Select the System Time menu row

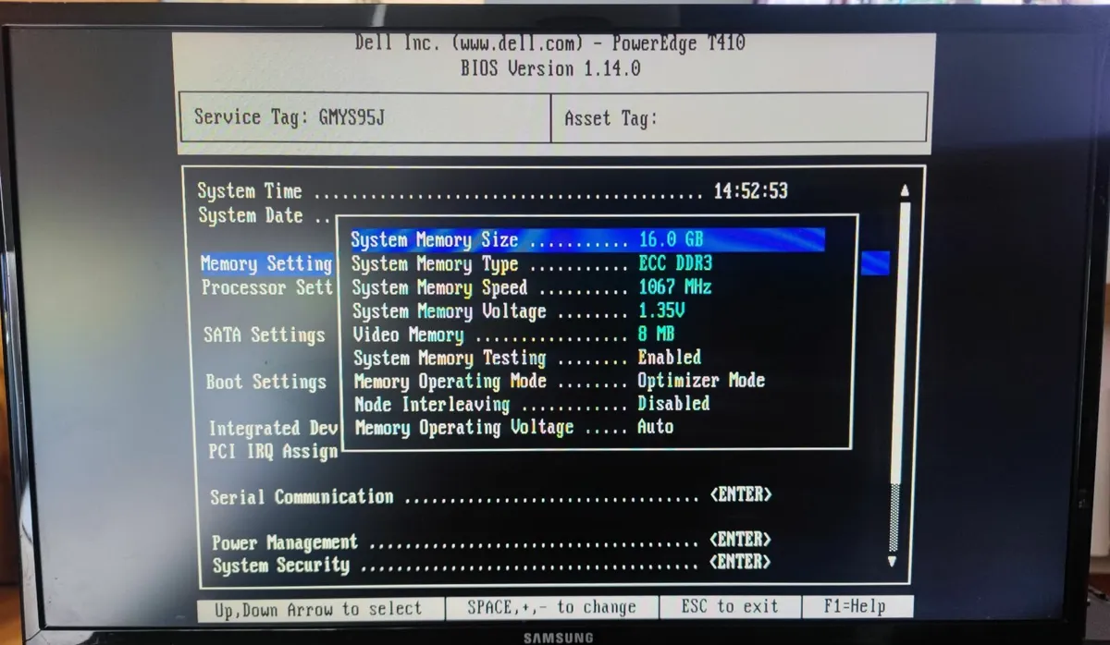pos(492,191)
